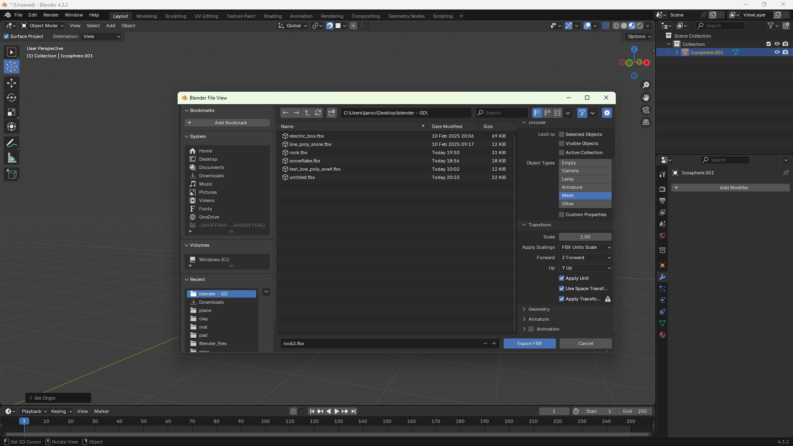Enable Custom Properties checkbox
Image resolution: width=793 pixels, height=446 pixels.
point(562,215)
